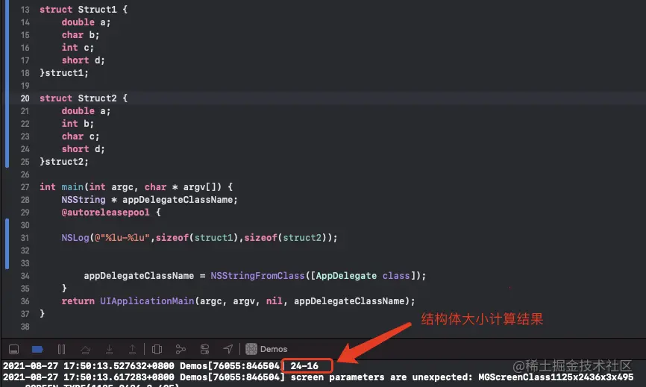Click 'char c;' on line 23
646x387 pixels.
click(81, 136)
